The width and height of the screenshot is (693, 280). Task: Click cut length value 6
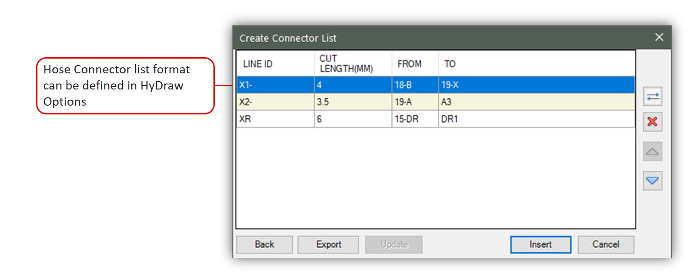(353, 119)
